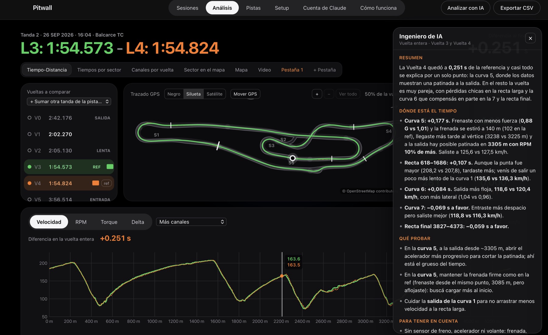Click the DÓNDE ESTÁ EL TIEMPO heading

point(428,111)
